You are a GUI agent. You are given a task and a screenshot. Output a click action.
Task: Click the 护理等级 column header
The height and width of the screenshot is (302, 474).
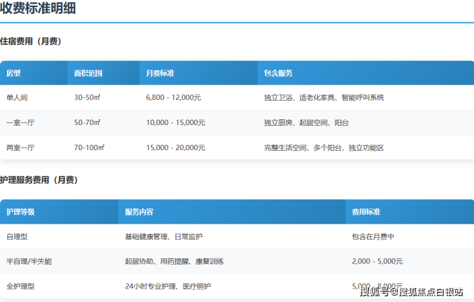pos(20,212)
